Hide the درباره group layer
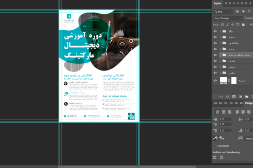Viewport: 253px width, 168px height. tap(215, 49)
